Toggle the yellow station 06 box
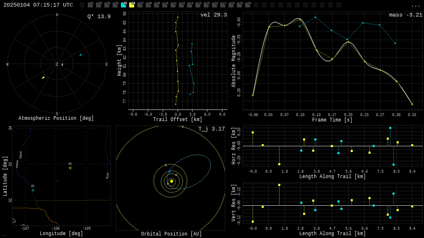 (x=132, y=5)
